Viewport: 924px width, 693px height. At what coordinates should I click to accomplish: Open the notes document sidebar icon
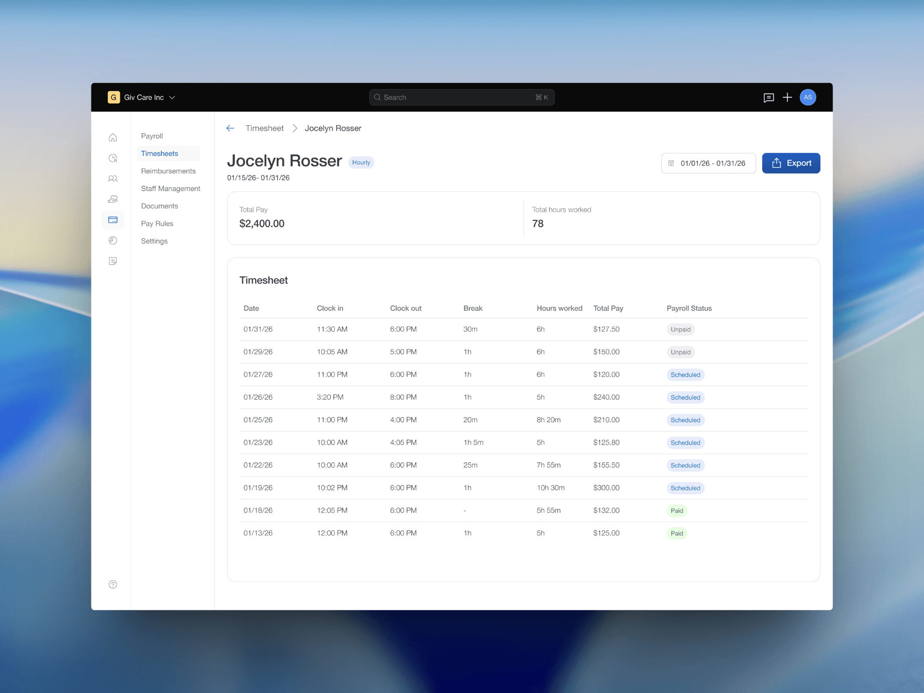point(113,261)
